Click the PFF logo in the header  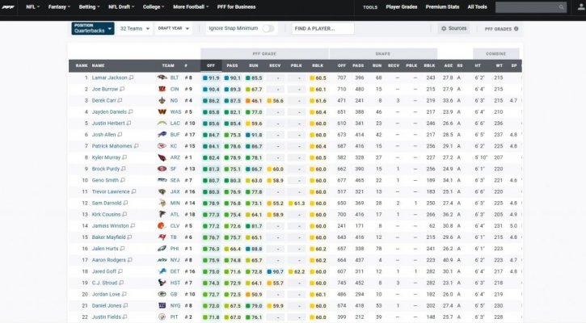[x=8, y=7]
